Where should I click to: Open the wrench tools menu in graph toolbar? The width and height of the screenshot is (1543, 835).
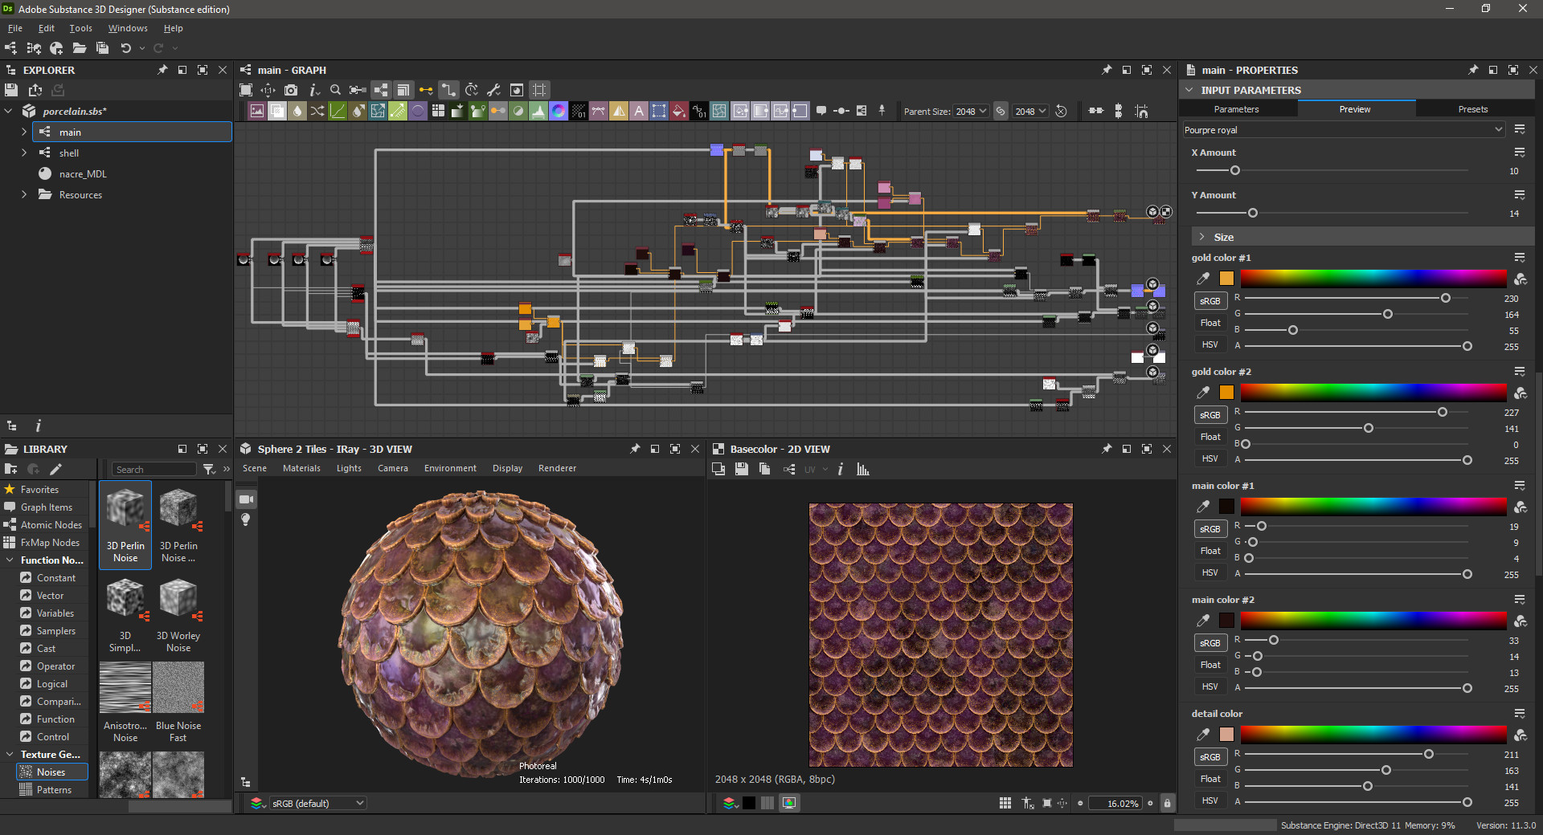[493, 90]
